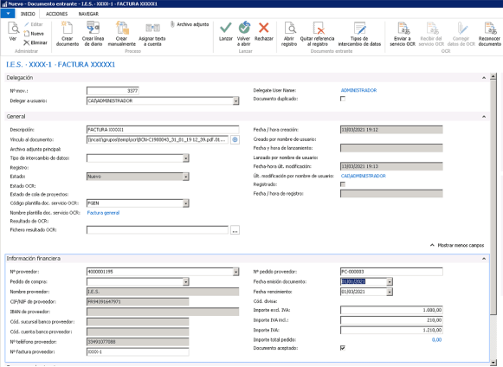The height and width of the screenshot is (367, 503).
Task: Collapse Información financiera section
Action: point(484,259)
